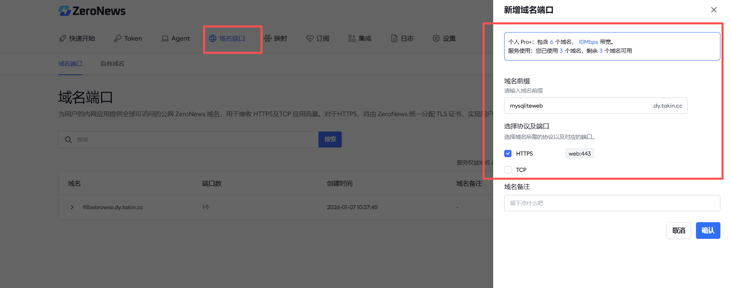Click the 创建时间 column header

(x=340, y=184)
